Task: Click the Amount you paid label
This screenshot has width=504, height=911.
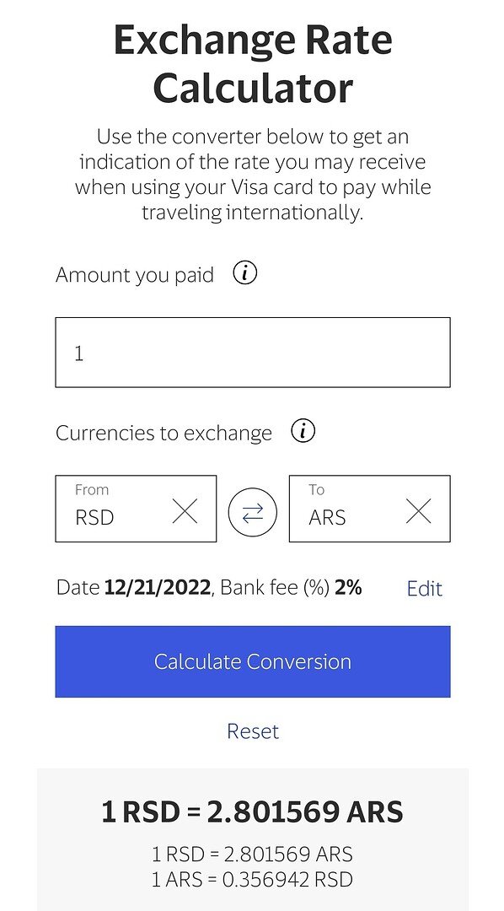Action: (x=135, y=274)
